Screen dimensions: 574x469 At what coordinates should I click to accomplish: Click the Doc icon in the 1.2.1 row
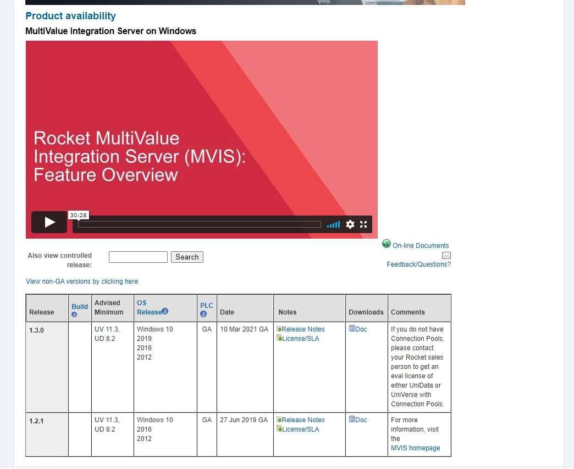(x=352, y=419)
